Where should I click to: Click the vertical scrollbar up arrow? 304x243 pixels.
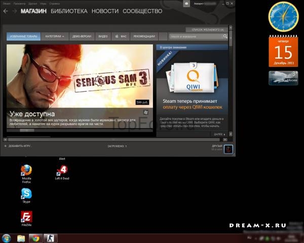[x=231, y=28]
